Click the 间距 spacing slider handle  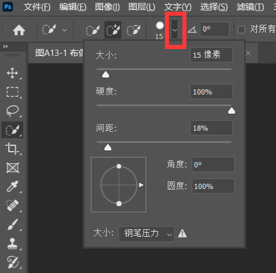pyautogui.click(x=108, y=148)
